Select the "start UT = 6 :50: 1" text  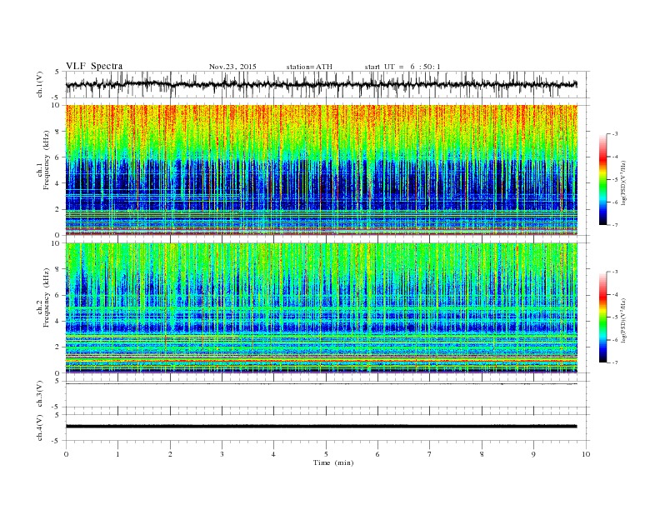pos(402,67)
